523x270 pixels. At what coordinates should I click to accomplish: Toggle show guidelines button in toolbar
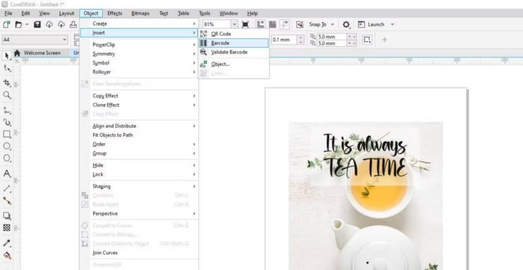click(285, 24)
